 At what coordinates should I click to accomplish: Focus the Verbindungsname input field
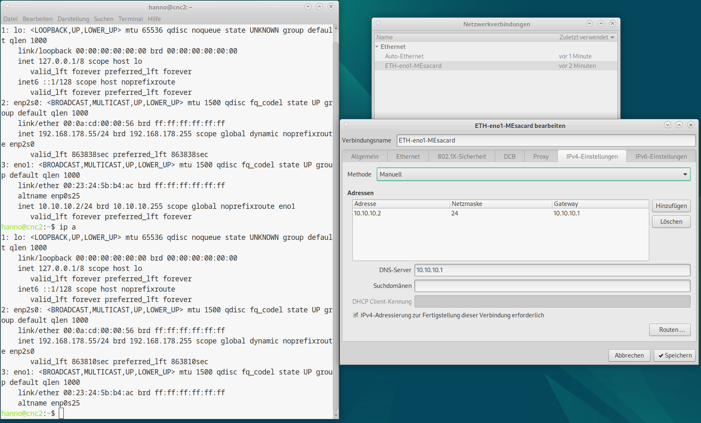[546, 140]
